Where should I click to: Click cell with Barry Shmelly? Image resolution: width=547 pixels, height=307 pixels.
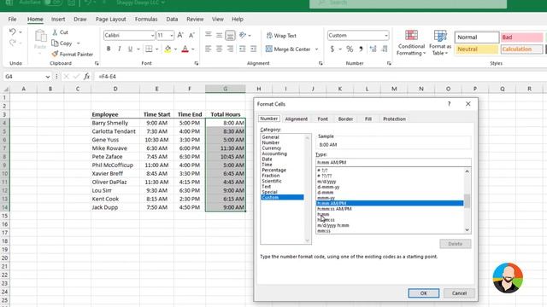coord(115,123)
